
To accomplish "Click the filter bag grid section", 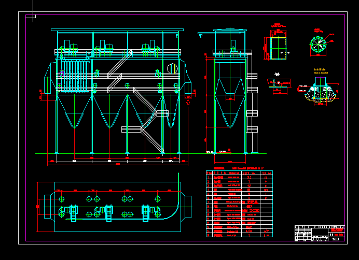I will [x=76, y=76].
